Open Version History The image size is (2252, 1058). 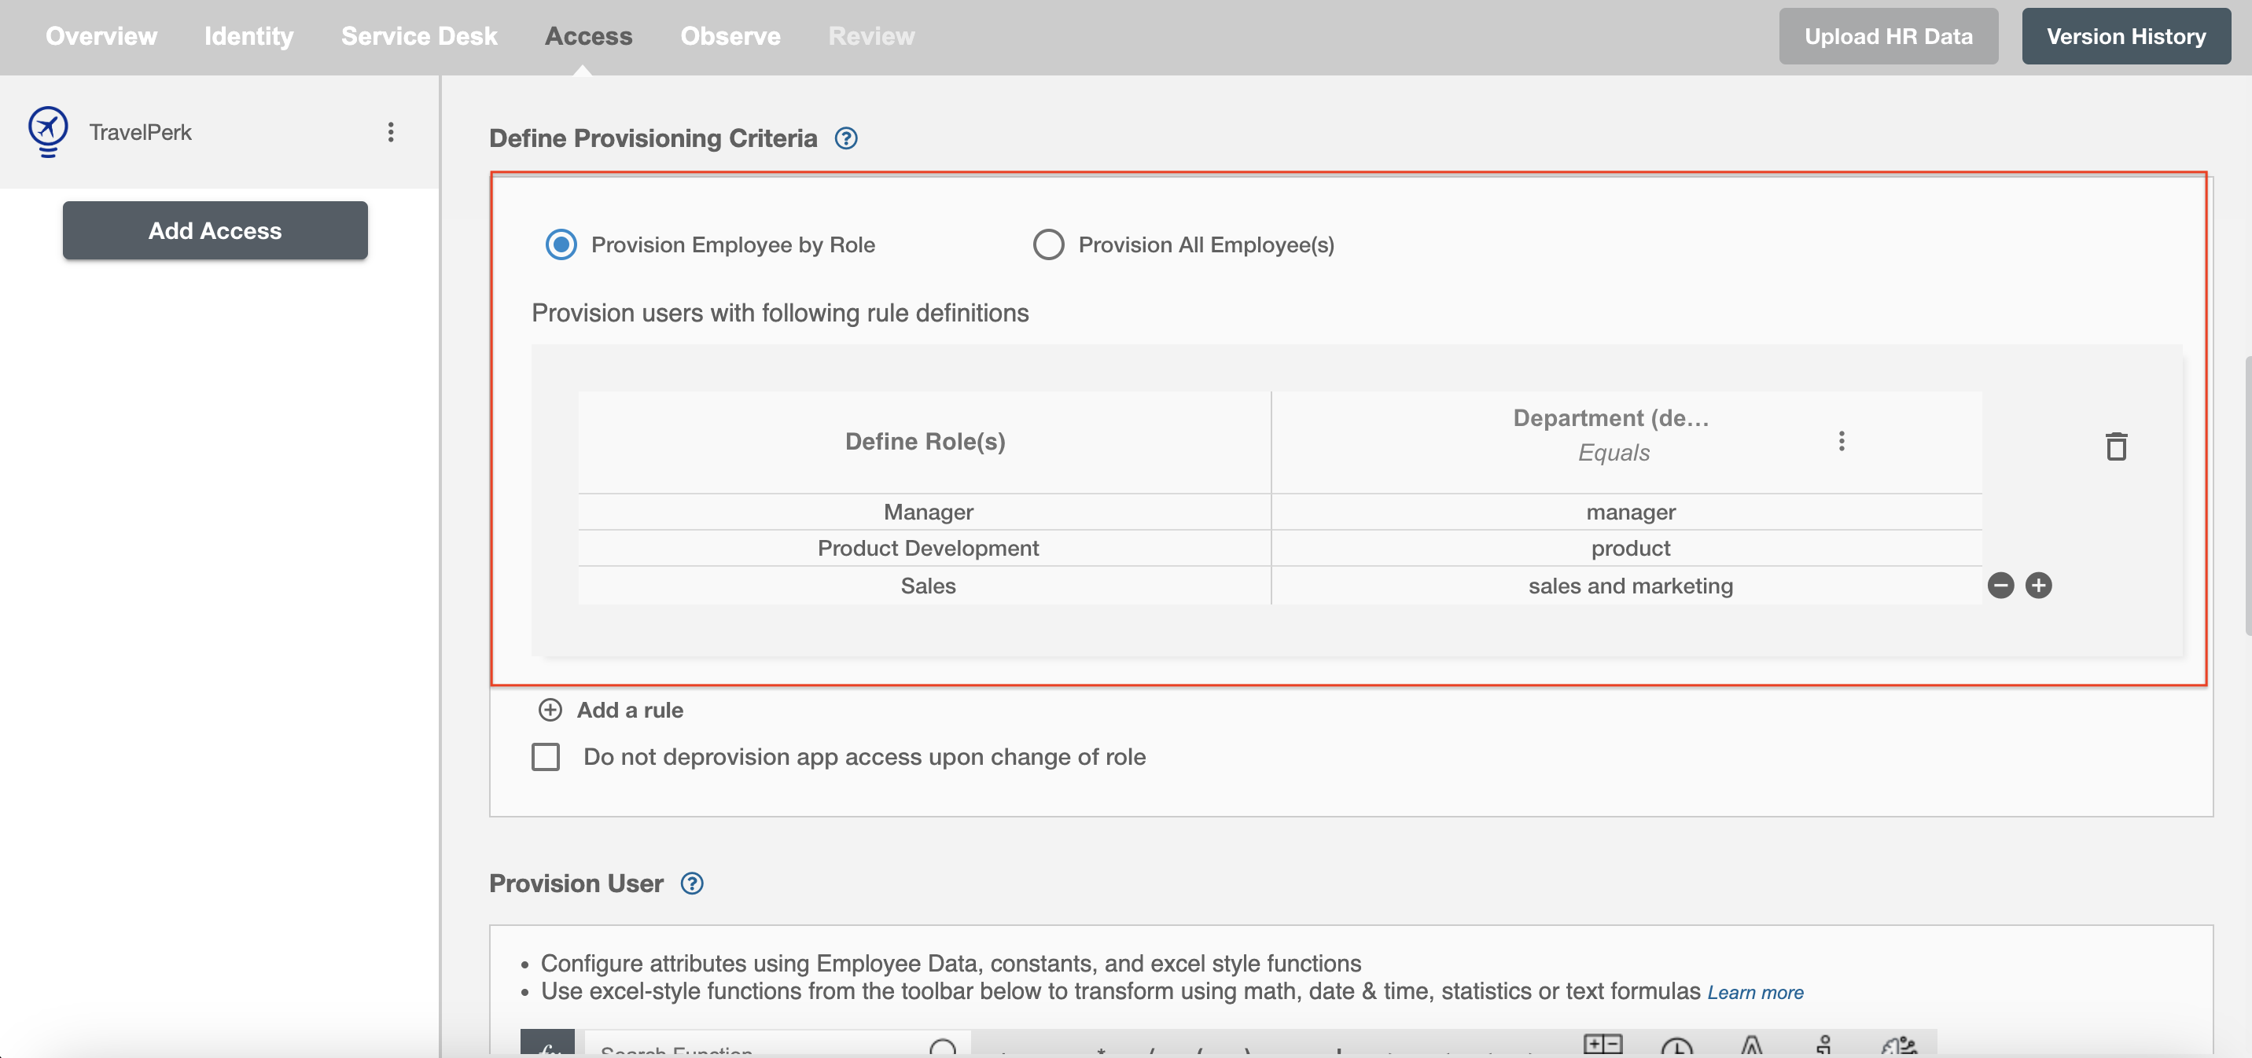(2126, 36)
